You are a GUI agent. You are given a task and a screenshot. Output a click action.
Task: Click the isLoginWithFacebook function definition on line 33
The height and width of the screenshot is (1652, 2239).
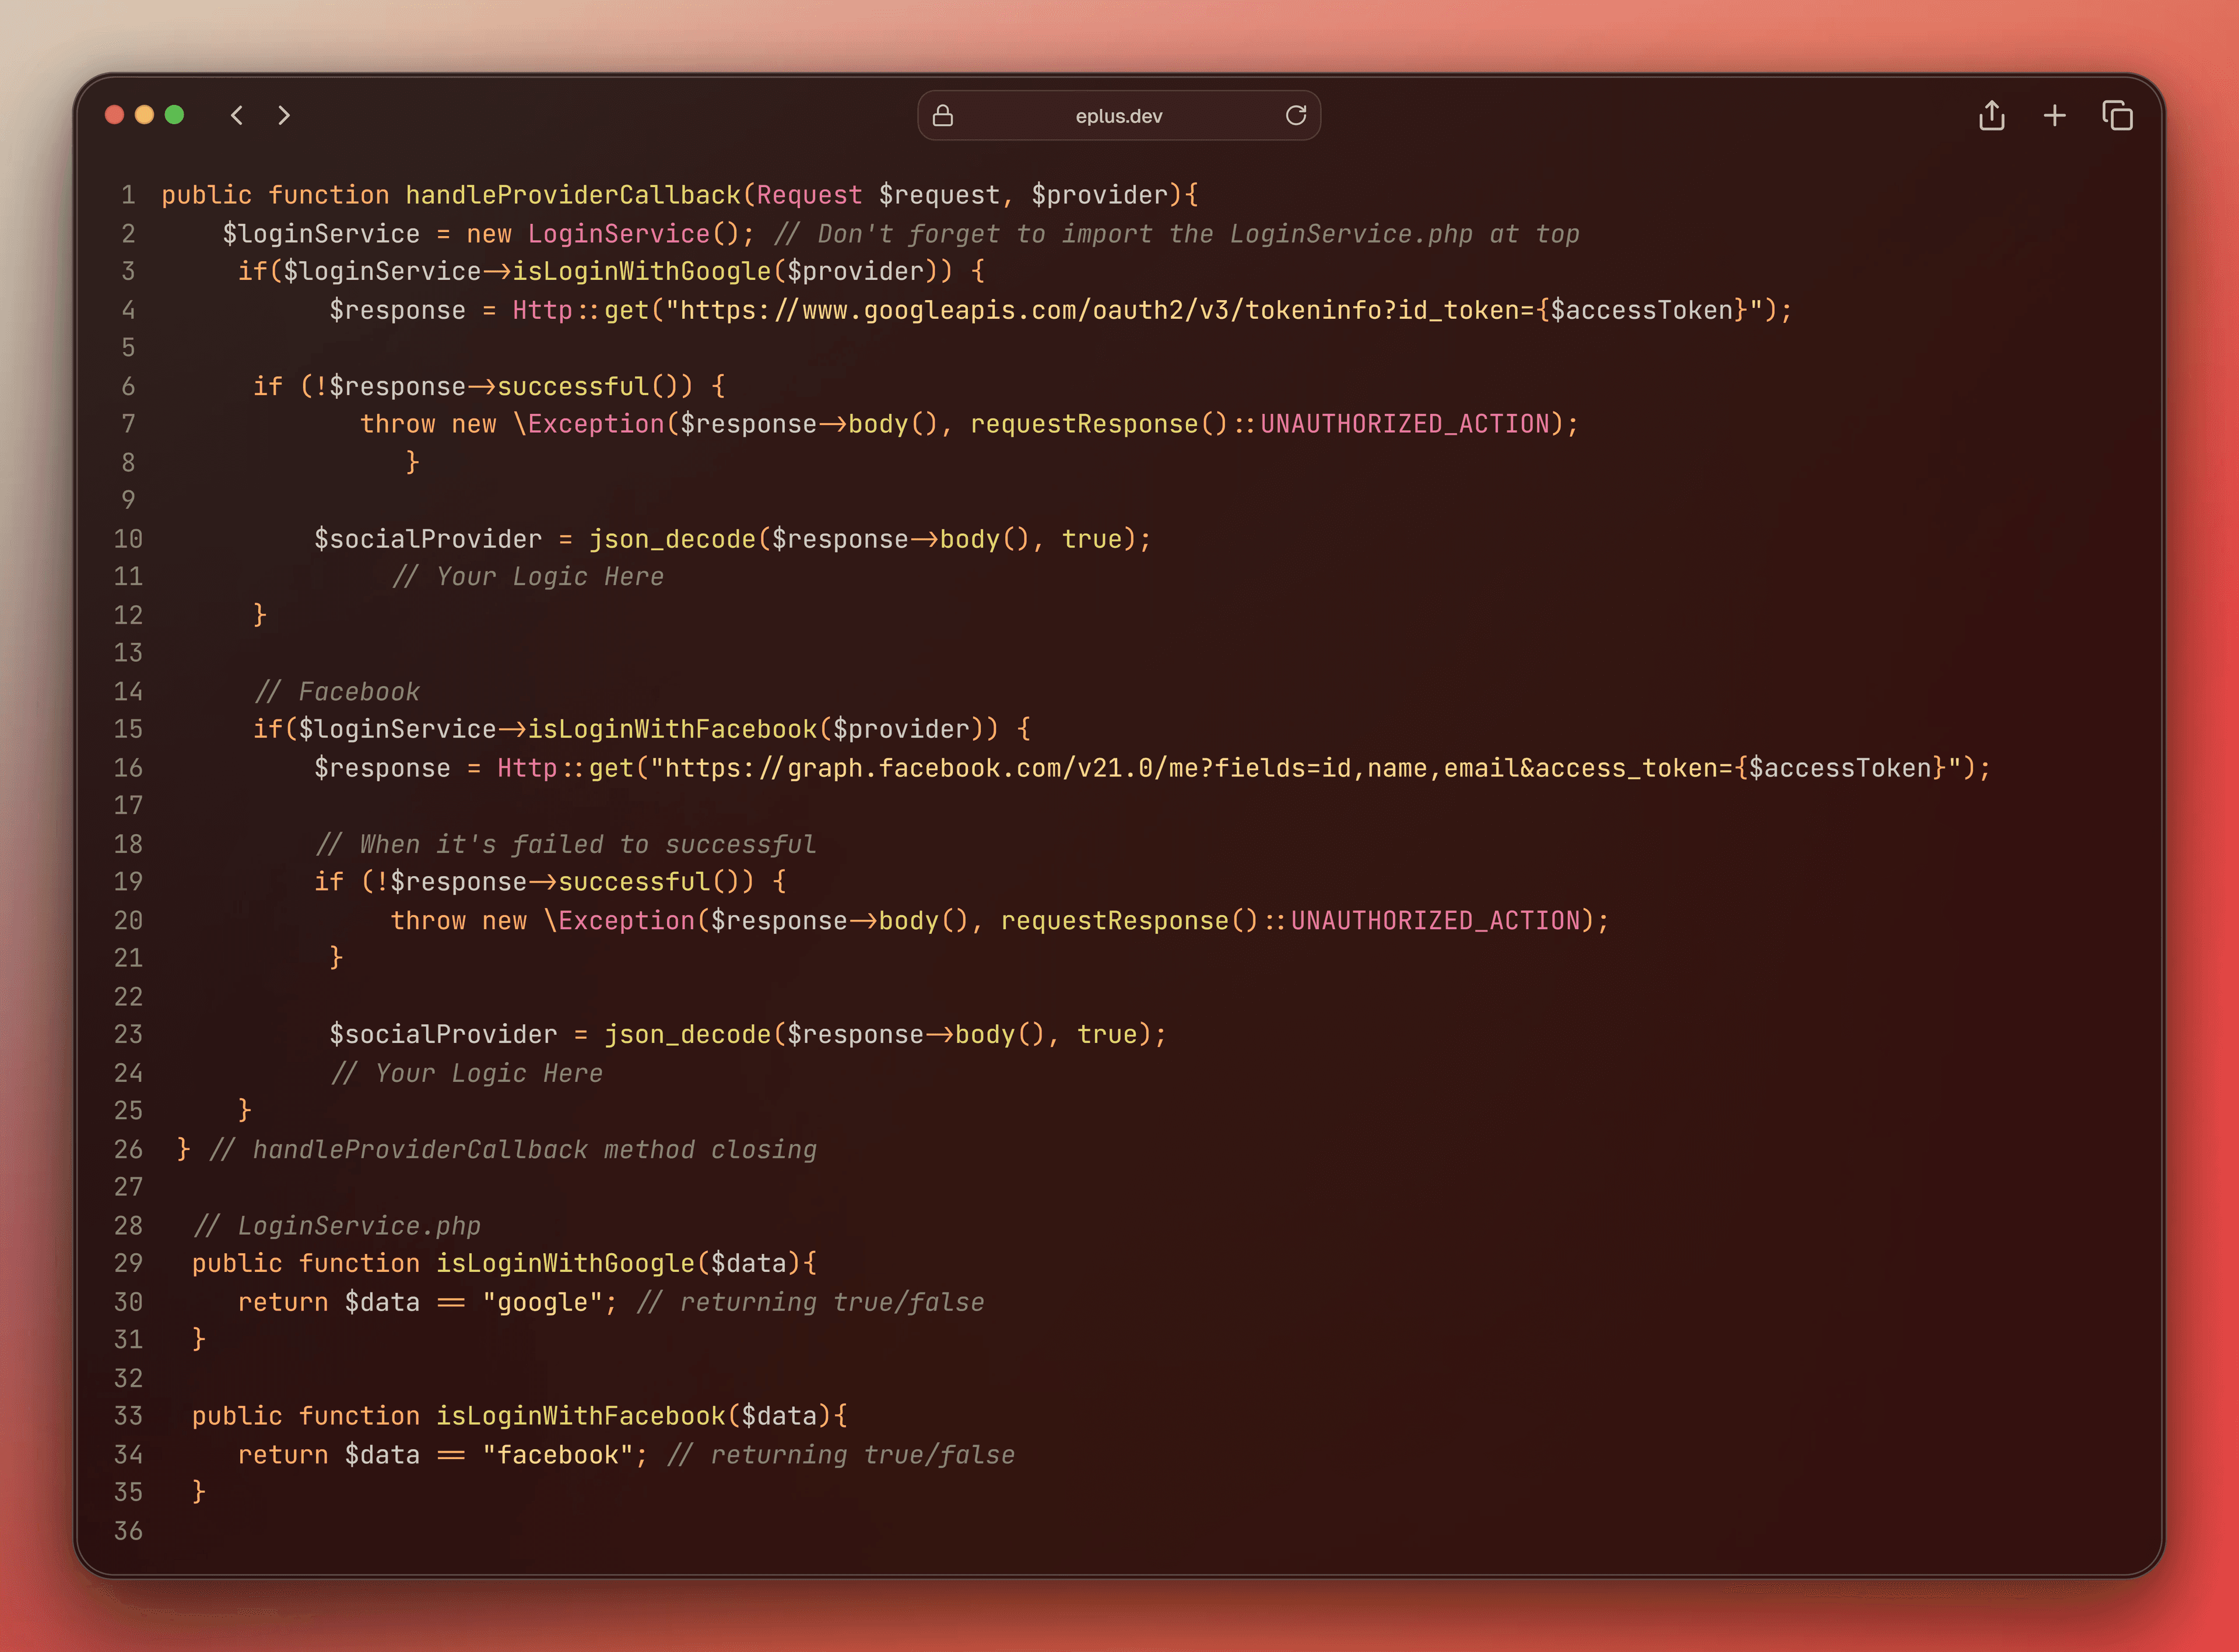580,1416
